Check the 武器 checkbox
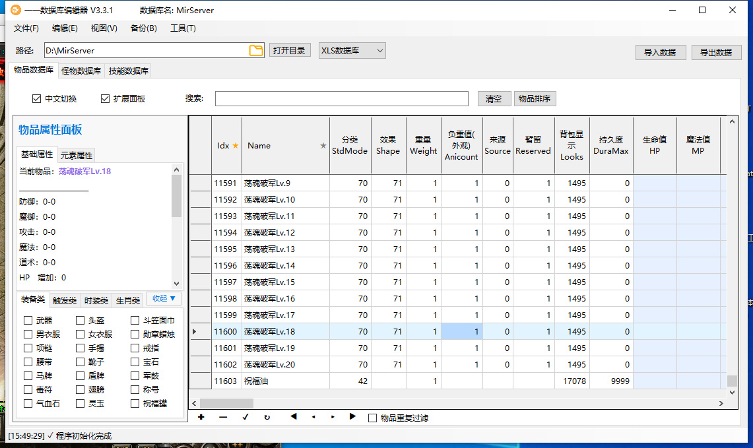The height and width of the screenshot is (448, 753). tap(28, 320)
